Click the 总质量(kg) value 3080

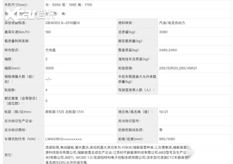click(x=163, y=32)
